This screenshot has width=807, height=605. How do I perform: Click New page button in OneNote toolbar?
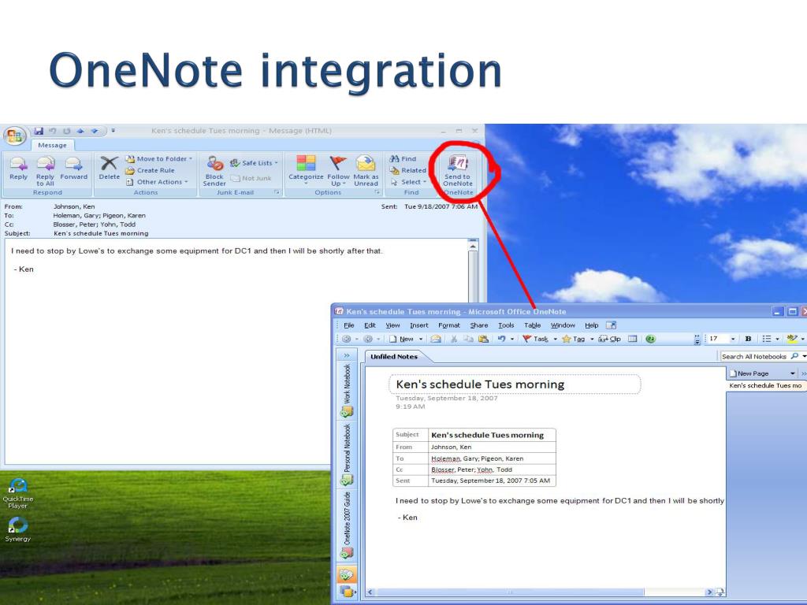pos(401,339)
